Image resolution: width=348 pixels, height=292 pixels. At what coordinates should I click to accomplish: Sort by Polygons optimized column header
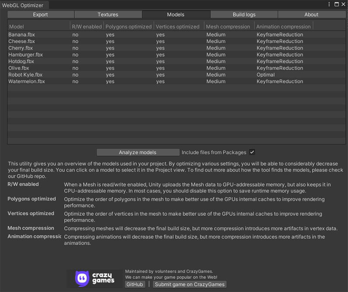coord(129,27)
